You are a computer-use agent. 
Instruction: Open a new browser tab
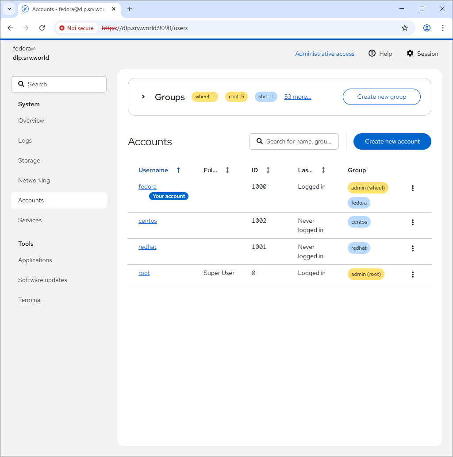(130, 9)
